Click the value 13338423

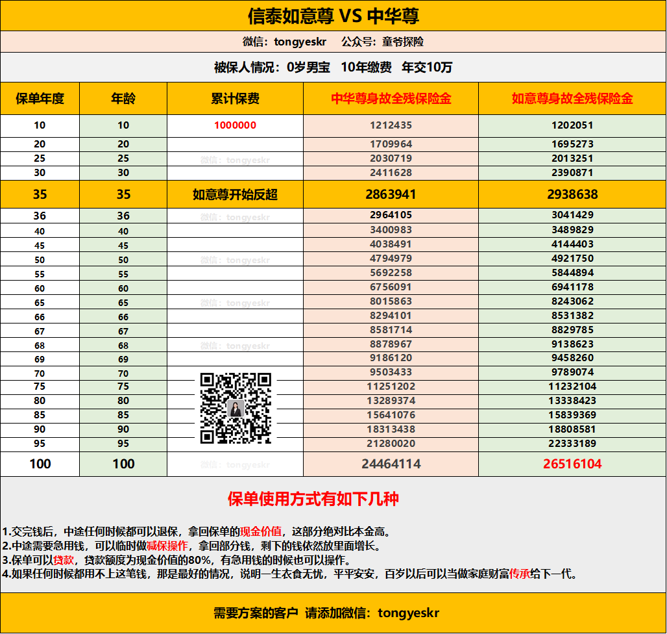[x=572, y=401]
